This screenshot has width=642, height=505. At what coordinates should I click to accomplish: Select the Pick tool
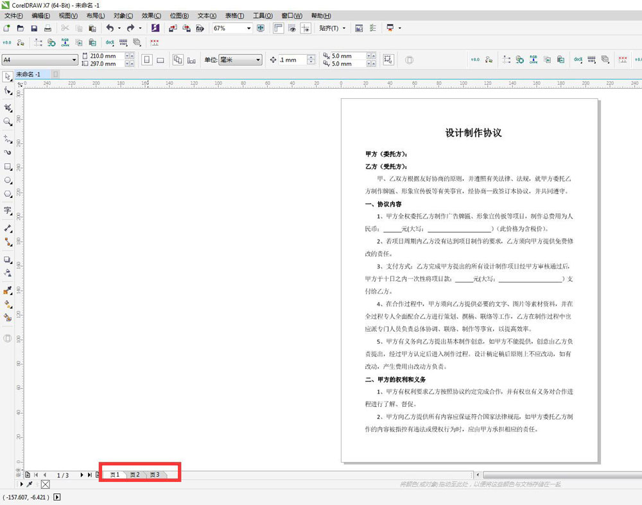coord(7,77)
